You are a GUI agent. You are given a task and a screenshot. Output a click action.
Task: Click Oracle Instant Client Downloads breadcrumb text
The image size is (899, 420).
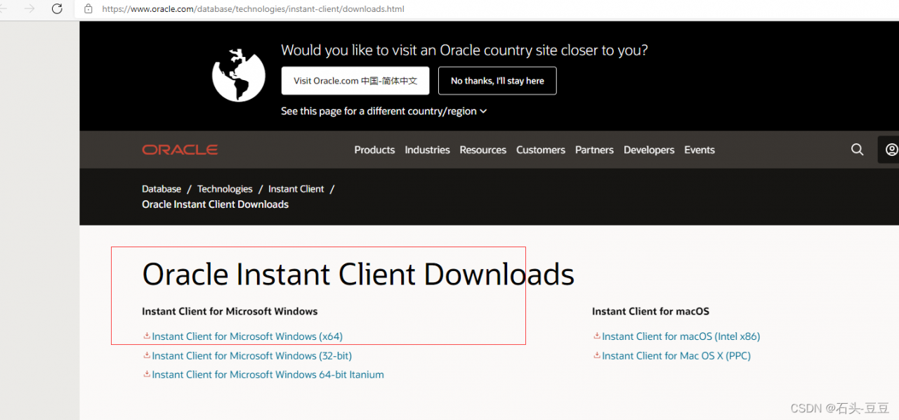point(215,204)
